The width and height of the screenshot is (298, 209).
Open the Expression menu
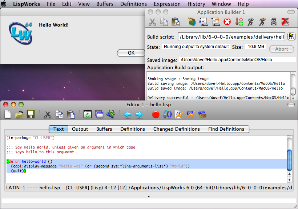coord(167,4)
